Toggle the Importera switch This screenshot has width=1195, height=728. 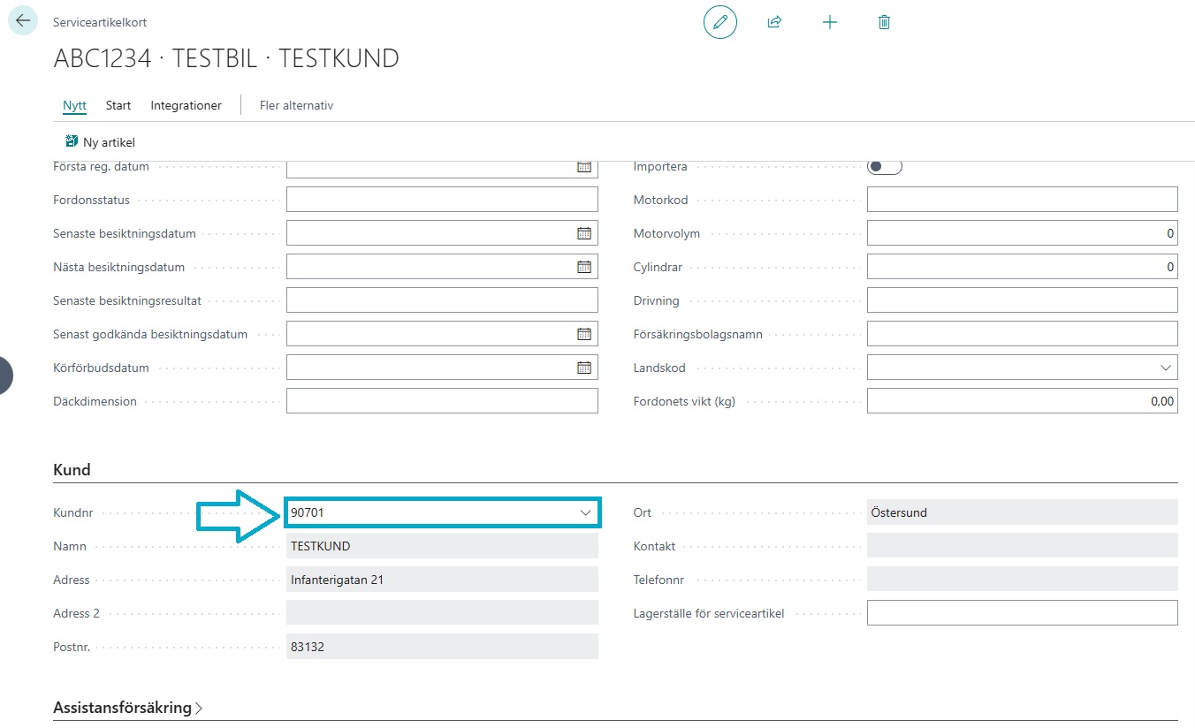tap(885, 167)
